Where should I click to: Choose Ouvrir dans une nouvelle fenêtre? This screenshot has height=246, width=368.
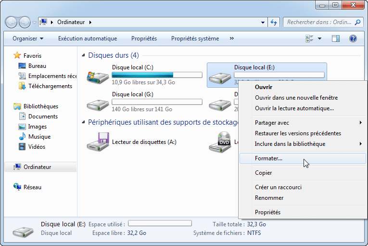[303, 98]
